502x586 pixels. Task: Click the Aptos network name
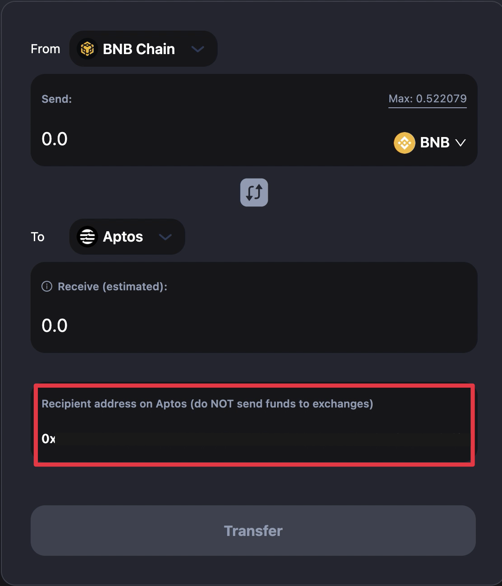tap(123, 237)
